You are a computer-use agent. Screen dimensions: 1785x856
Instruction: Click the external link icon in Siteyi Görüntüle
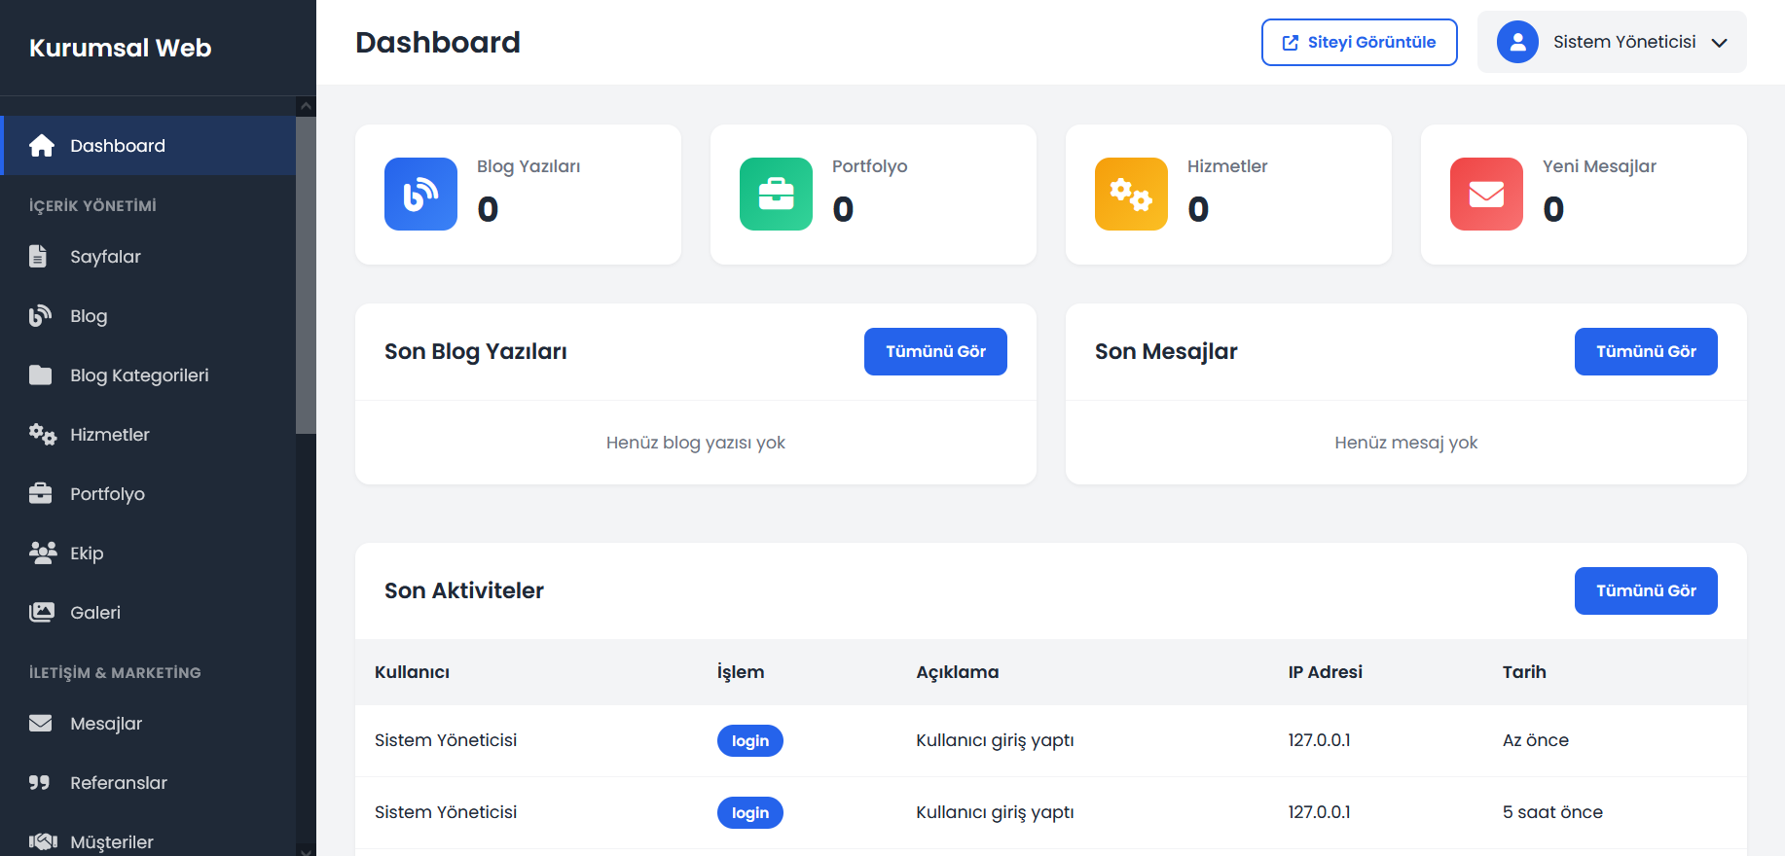pyautogui.click(x=1291, y=43)
